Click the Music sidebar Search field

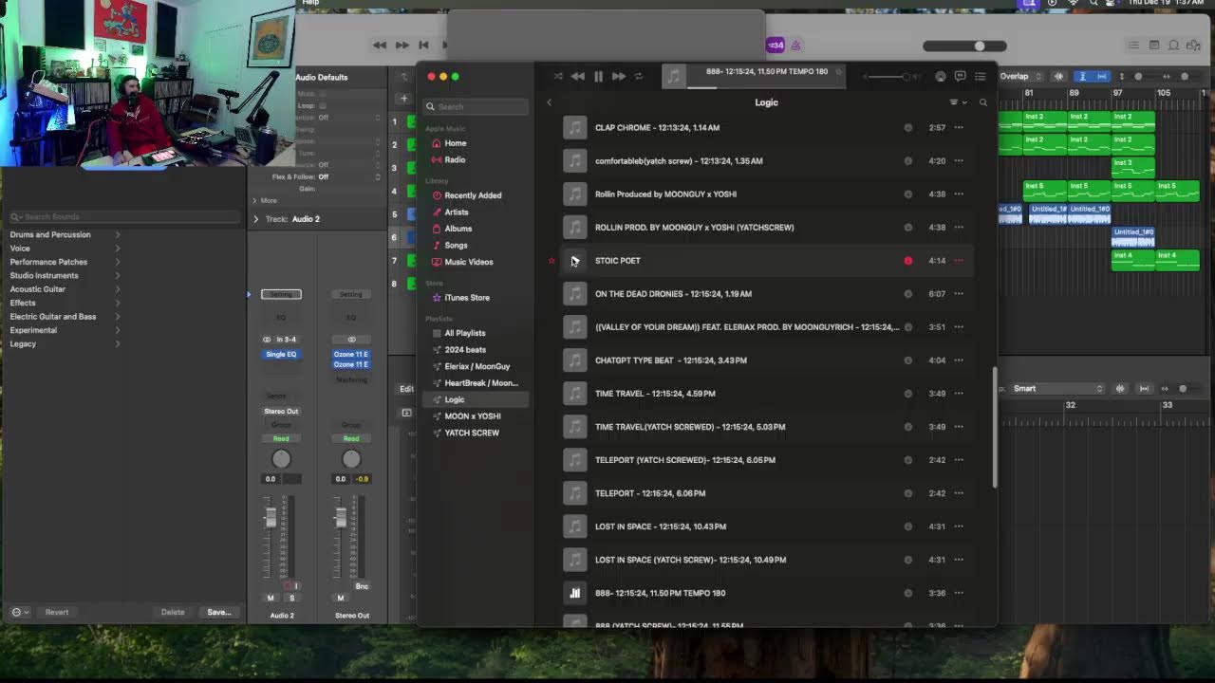click(x=477, y=107)
